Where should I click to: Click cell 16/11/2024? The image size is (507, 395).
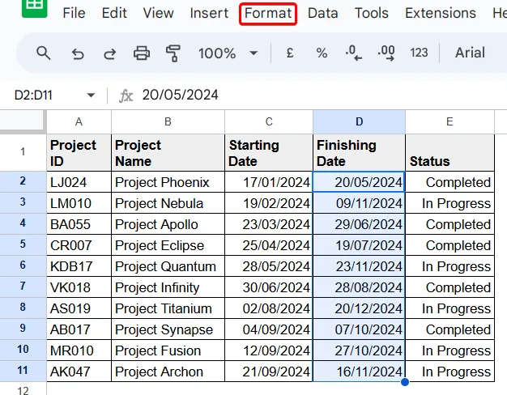359,371
